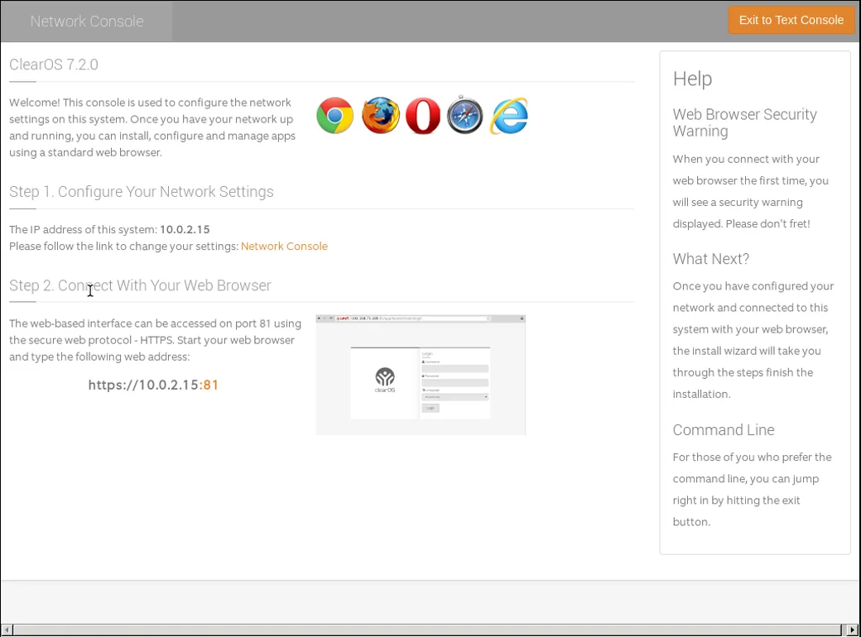Click the right arrow of horizontal scrollbar
Image resolution: width=861 pixels, height=637 pixels.
[852, 630]
